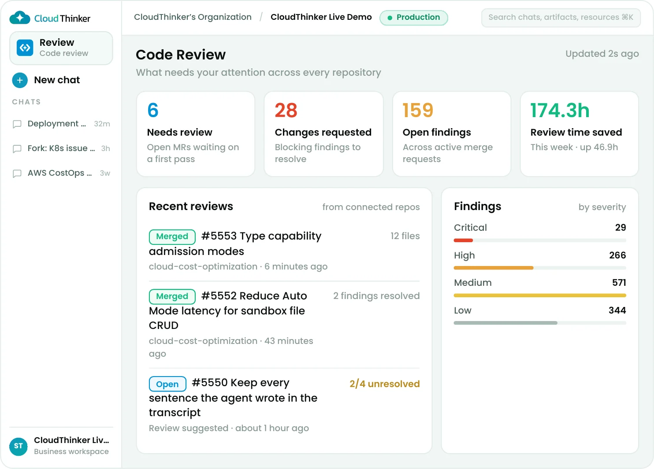The height and width of the screenshot is (469, 654).
Task: Click the Low severity progress bar
Action: 540,323
